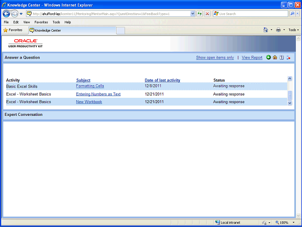Image resolution: width=302 pixels, height=227 pixels.
Task: Sort by Date of last activity header
Action: click(x=162, y=80)
